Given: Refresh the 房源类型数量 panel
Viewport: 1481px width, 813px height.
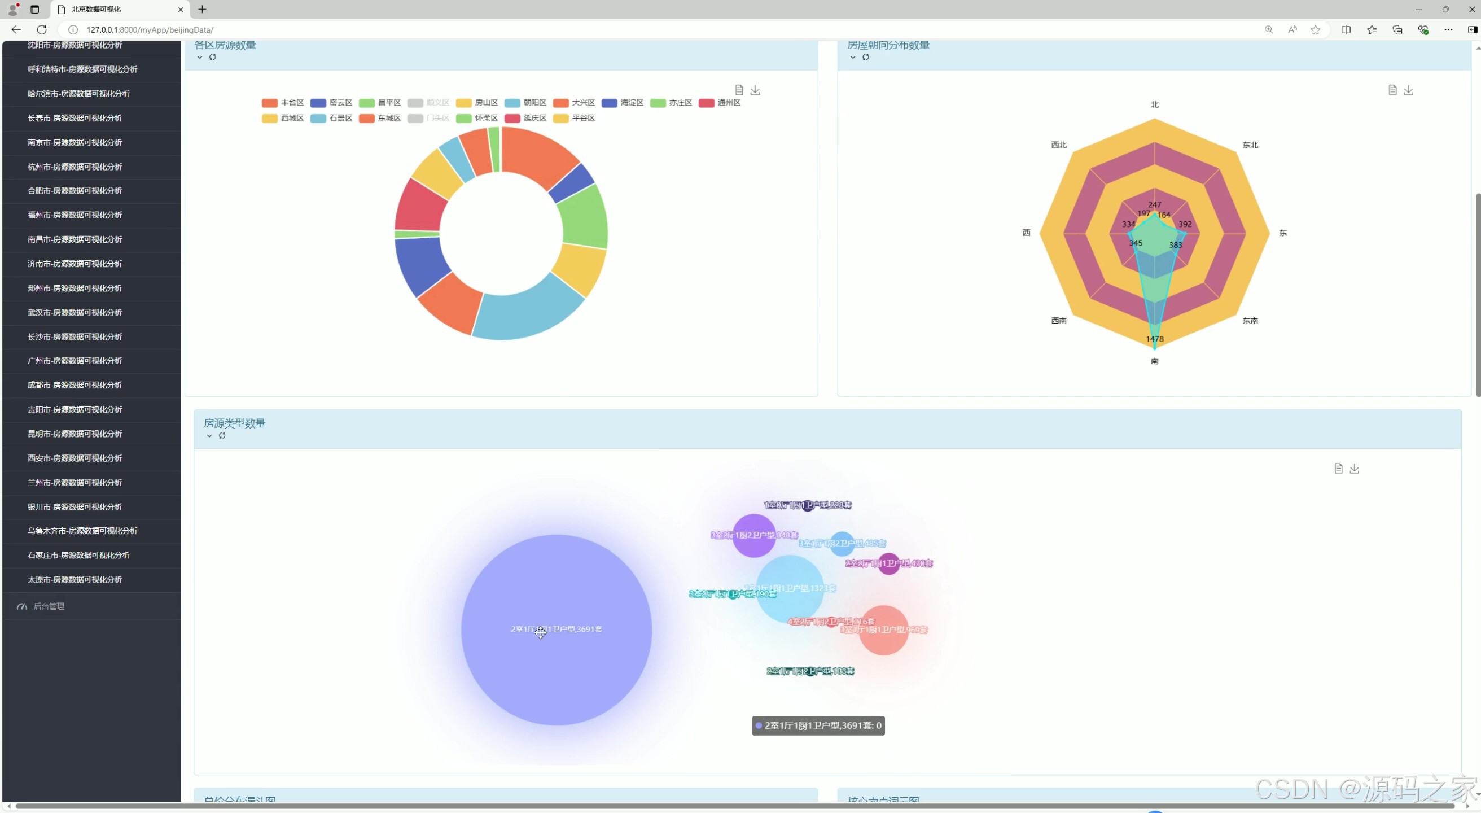Looking at the screenshot, I should [x=222, y=435].
